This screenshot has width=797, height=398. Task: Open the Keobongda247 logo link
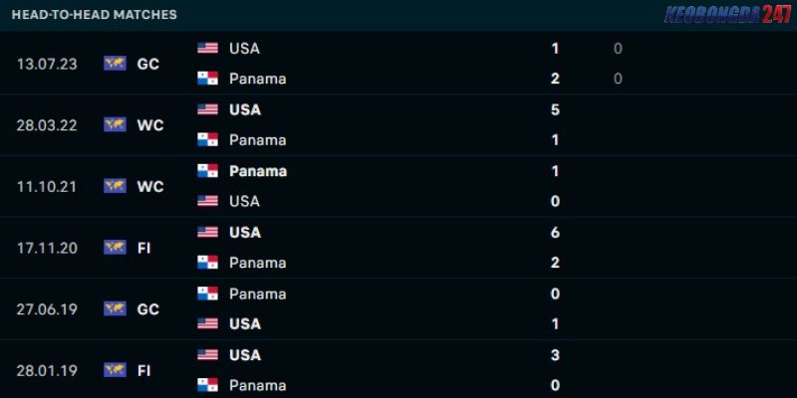728,14
